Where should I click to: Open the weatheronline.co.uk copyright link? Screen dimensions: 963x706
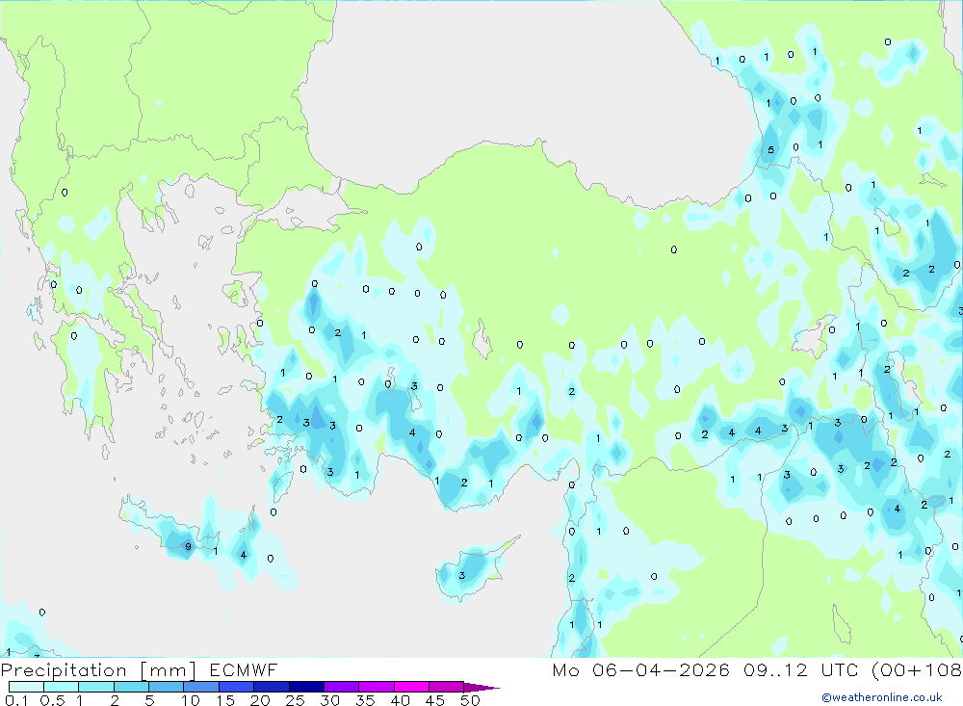pyautogui.click(x=882, y=697)
